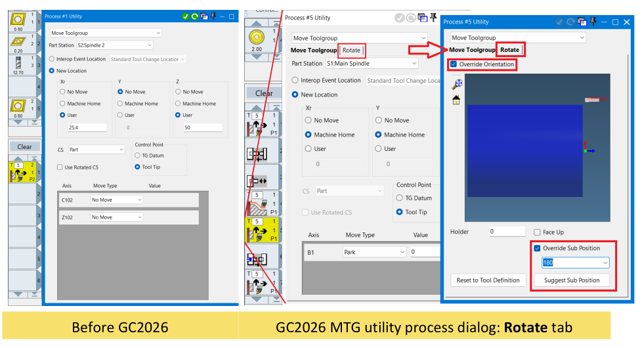The width and height of the screenshot is (640, 348).
Task: Open Z102 Move Type dropdown
Action: pyautogui.click(x=116, y=217)
